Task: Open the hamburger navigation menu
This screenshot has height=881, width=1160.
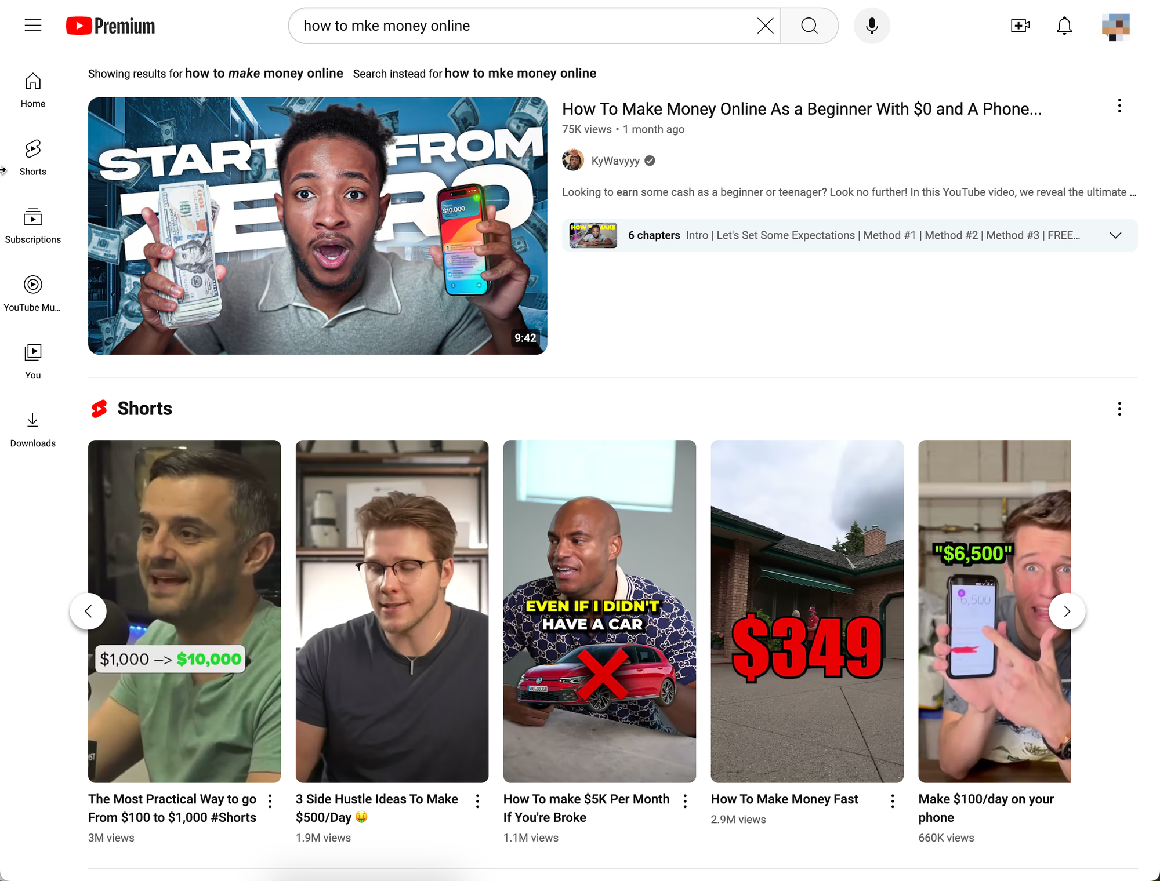Action: tap(33, 25)
